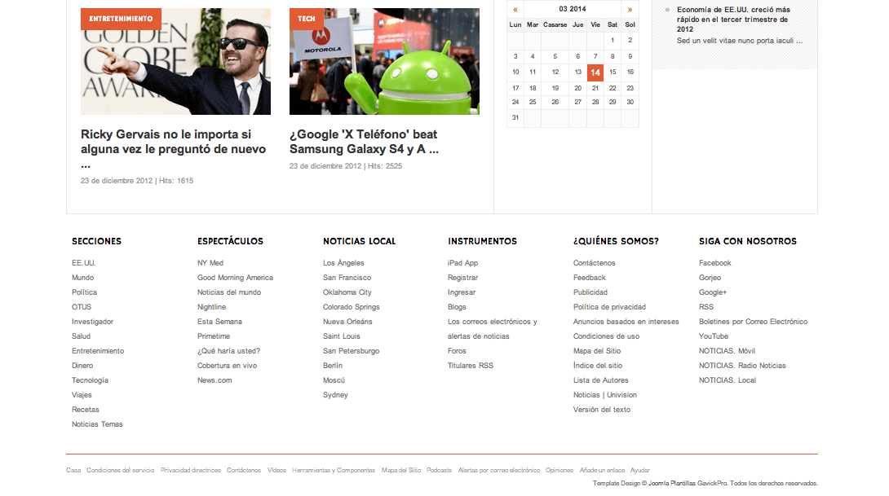Screen dimensions: 889x496
Task: Open Sydney local news
Action: coord(336,395)
